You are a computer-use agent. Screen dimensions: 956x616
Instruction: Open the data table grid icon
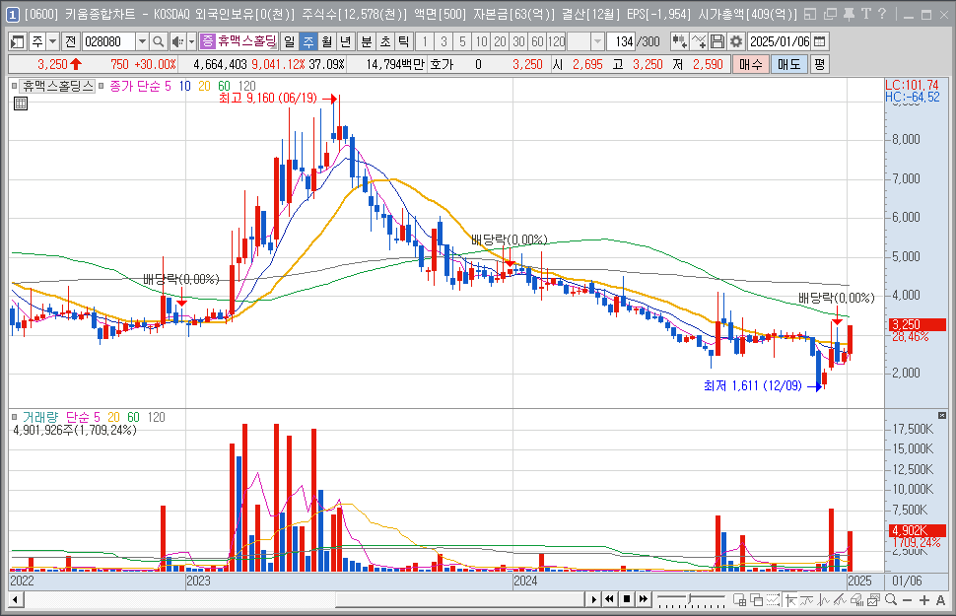pos(21,103)
